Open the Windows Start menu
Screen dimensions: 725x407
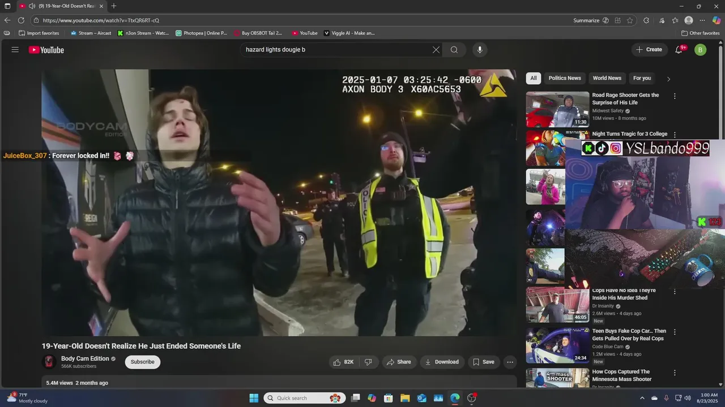click(254, 398)
